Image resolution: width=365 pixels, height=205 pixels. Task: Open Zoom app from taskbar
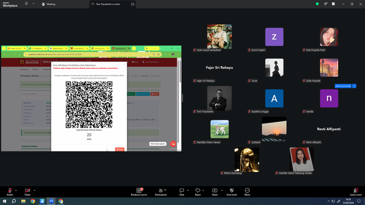(x=51, y=201)
